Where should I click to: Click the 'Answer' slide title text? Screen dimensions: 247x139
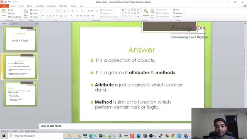pos(142,50)
